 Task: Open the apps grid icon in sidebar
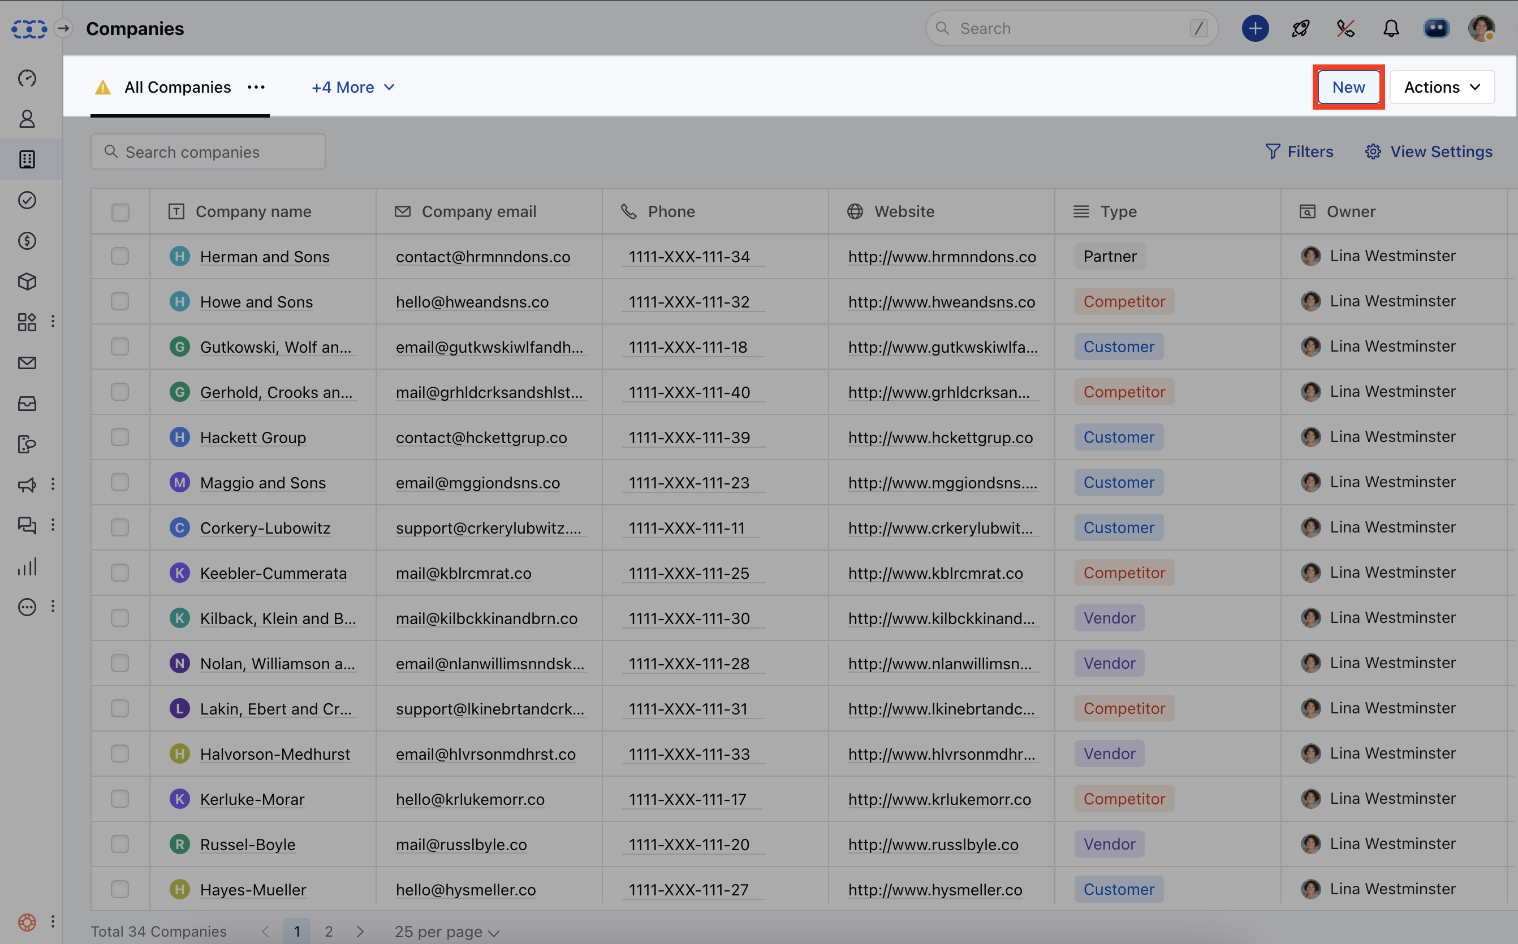pyautogui.click(x=27, y=322)
